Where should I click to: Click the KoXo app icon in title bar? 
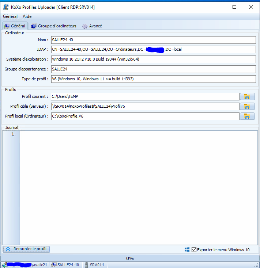point(6,7)
